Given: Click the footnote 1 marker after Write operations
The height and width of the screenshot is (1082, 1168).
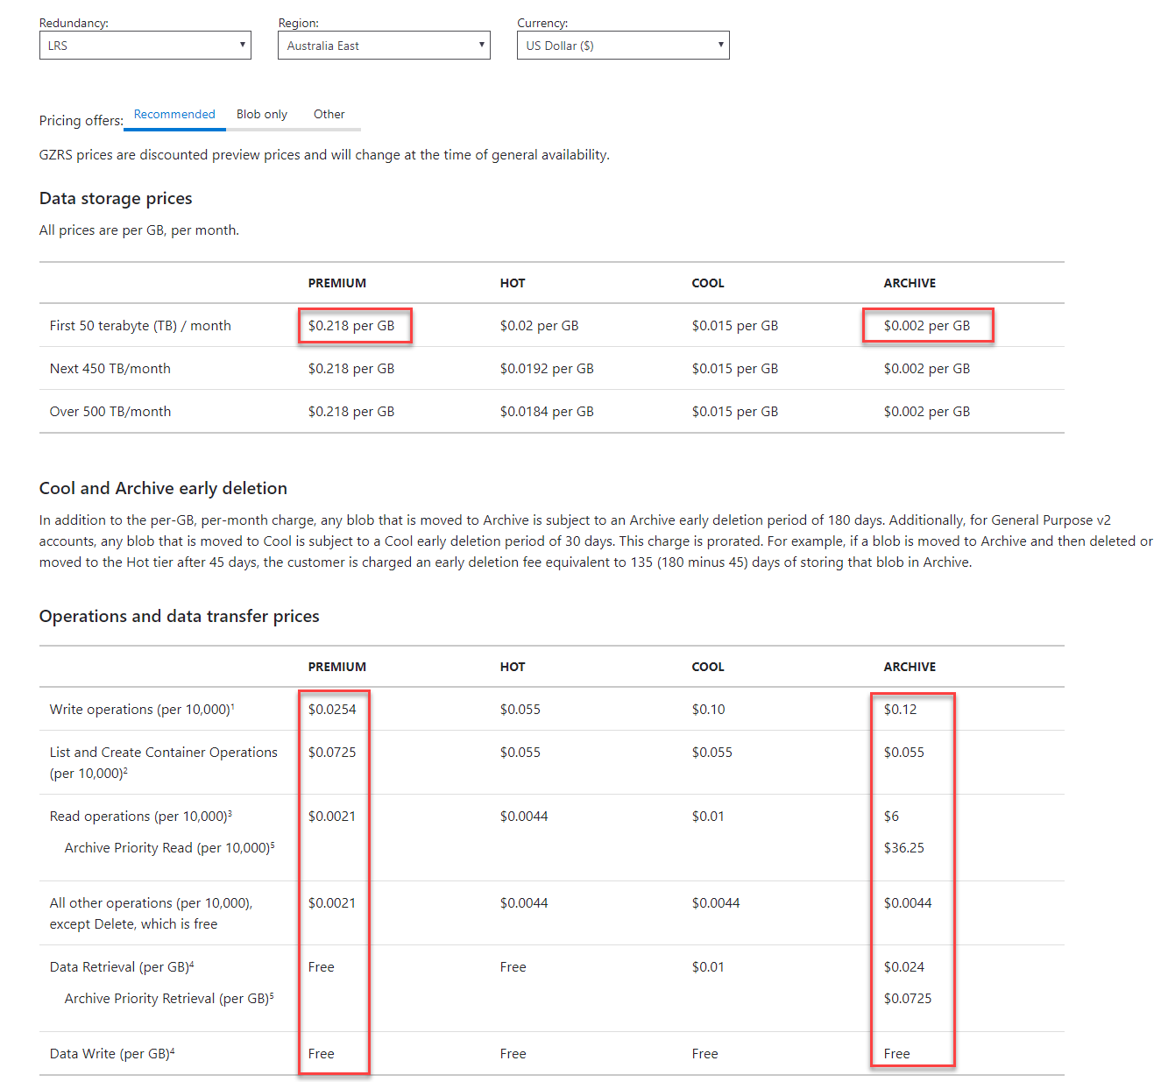Looking at the screenshot, I should tap(233, 706).
